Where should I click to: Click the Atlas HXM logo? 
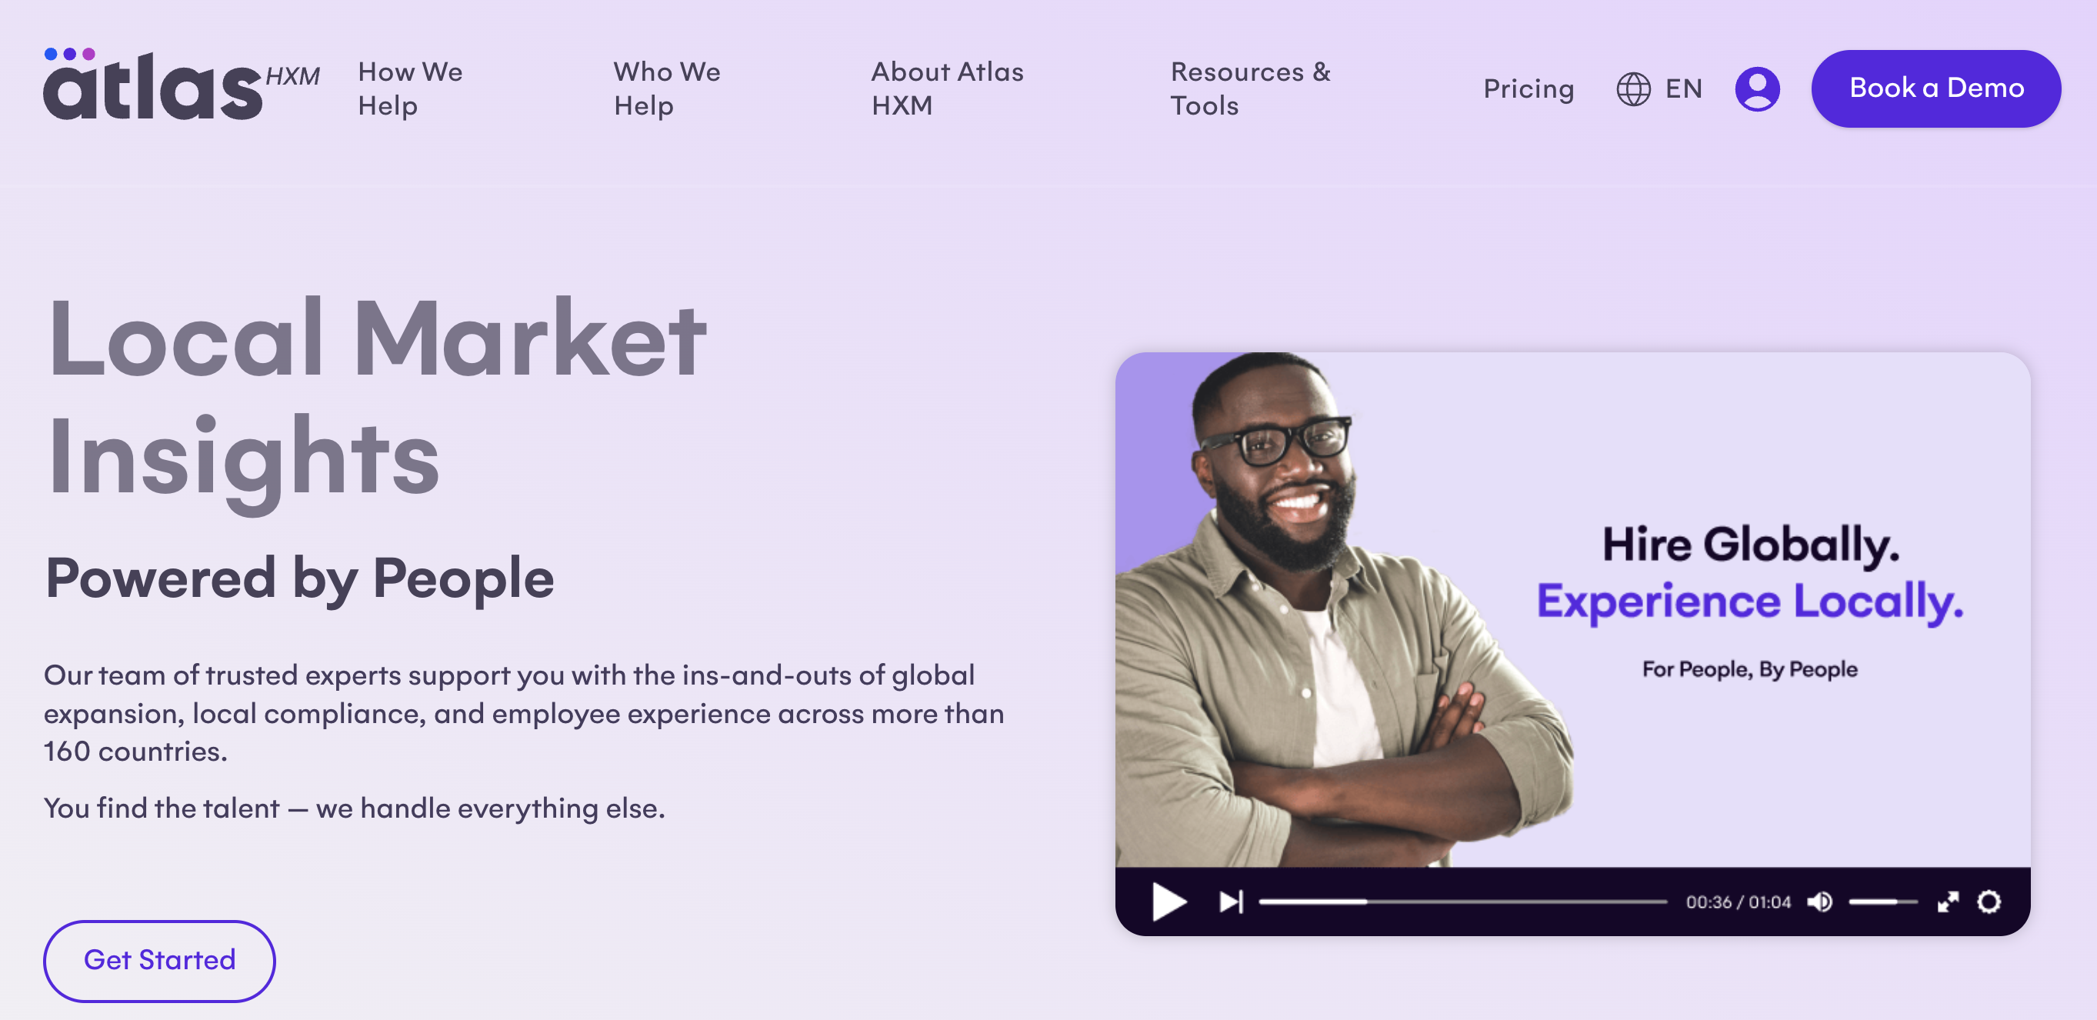(x=181, y=84)
